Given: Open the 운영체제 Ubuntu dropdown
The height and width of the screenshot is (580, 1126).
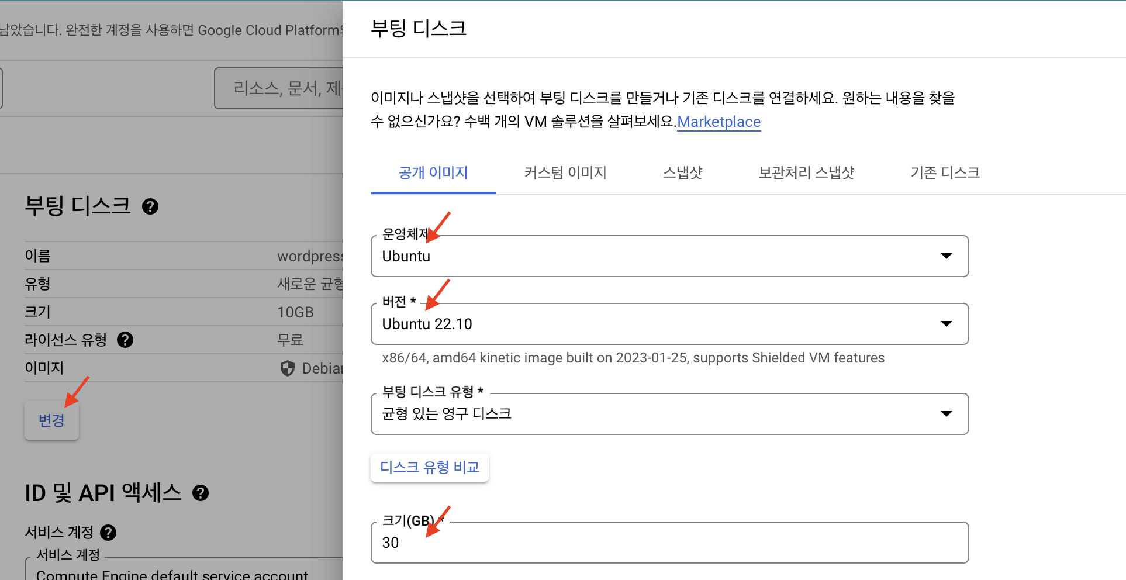Looking at the screenshot, I should 669,256.
